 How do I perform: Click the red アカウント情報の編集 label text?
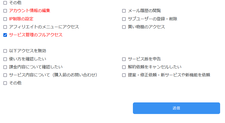[30, 11]
